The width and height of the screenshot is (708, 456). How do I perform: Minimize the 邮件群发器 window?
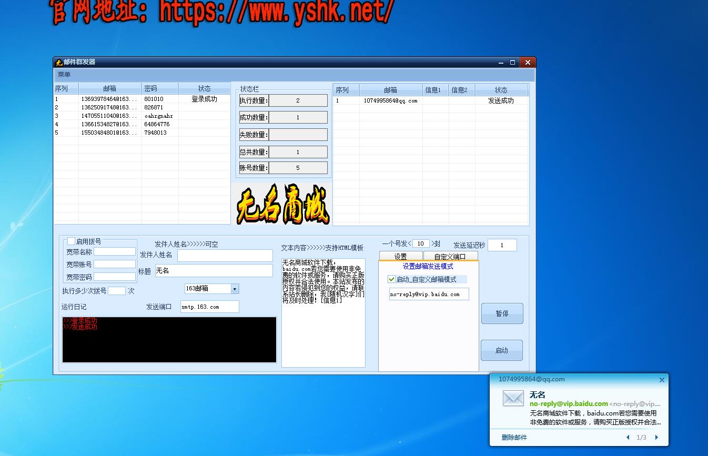pos(501,62)
